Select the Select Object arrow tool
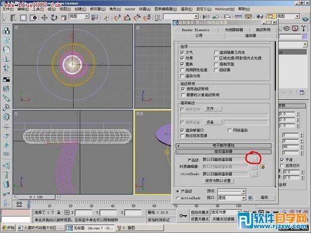The image size is (311, 233). click(4, 18)
